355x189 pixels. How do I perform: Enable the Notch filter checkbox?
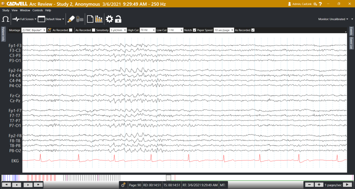click(x=195, y=30)
